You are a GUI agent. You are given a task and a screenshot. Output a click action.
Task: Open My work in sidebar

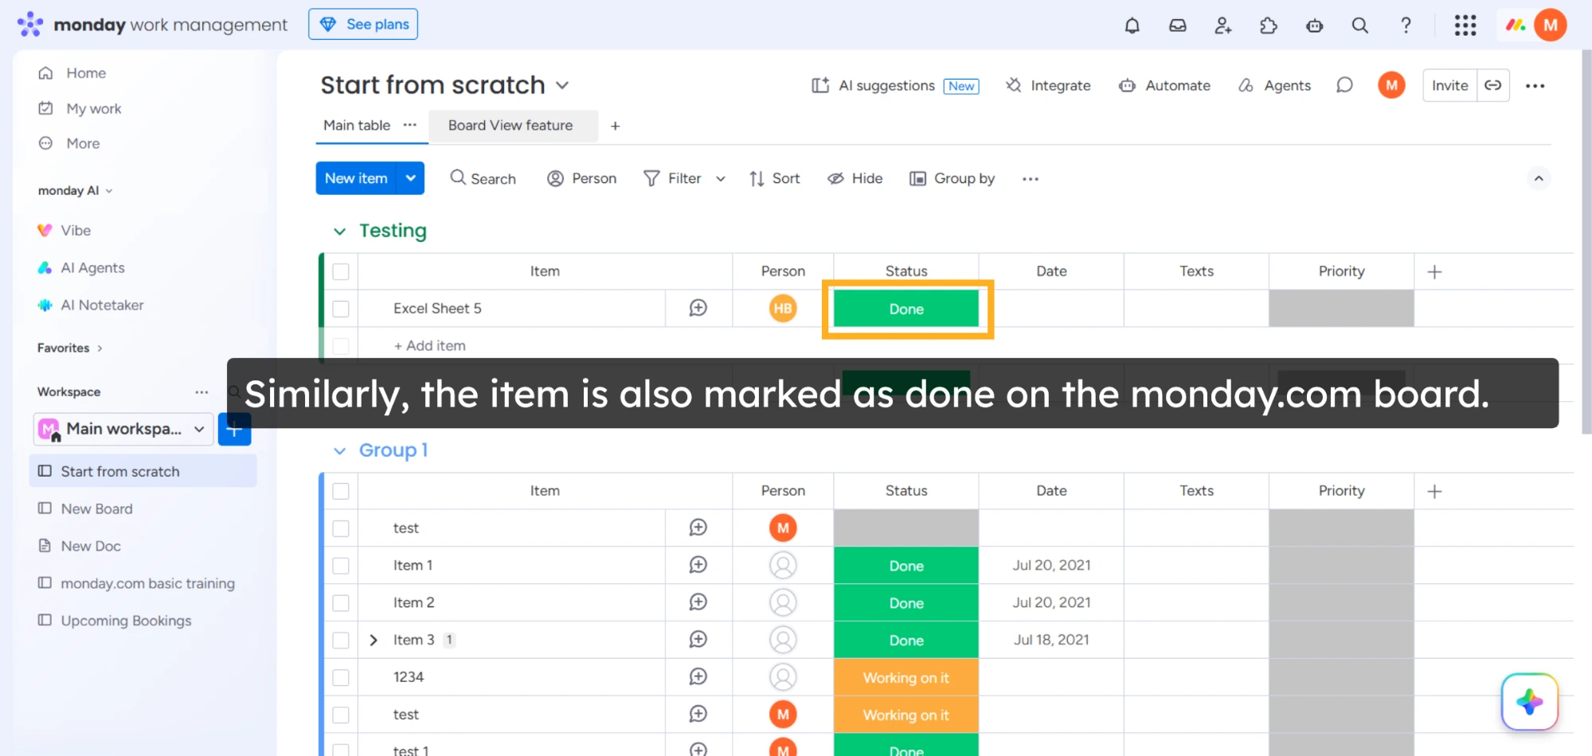(94, 108)
